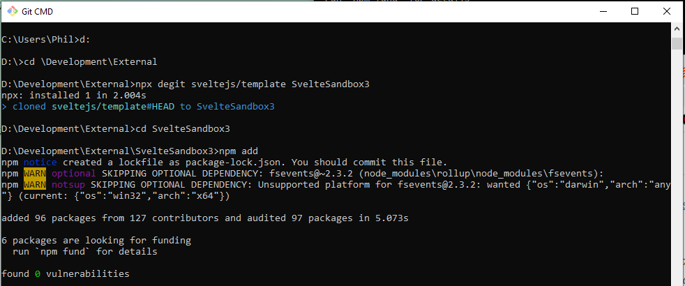Click the vertical scrollbar thumb
Screen dimensions: 685x286
676,45
